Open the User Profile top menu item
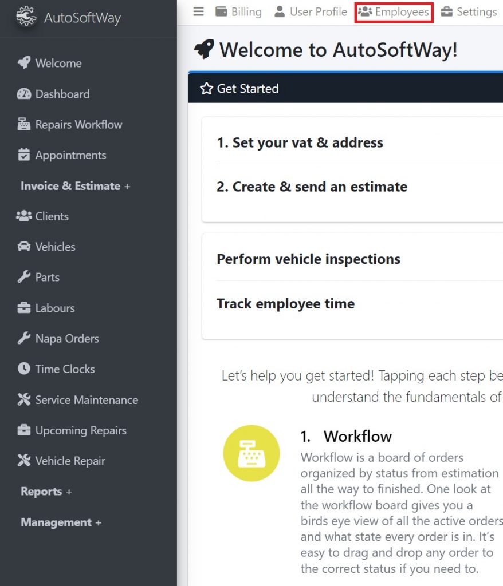The width and height of the screenshot is (503, 586). (311, 12)
